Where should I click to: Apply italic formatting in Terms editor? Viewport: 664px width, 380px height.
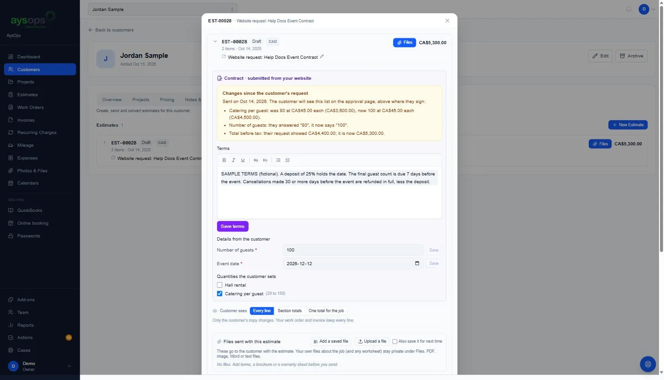point(233,160)
